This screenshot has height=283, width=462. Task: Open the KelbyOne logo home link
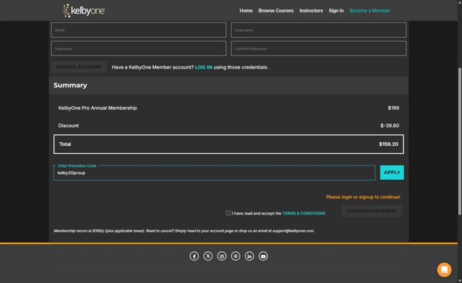click(84, 11)
